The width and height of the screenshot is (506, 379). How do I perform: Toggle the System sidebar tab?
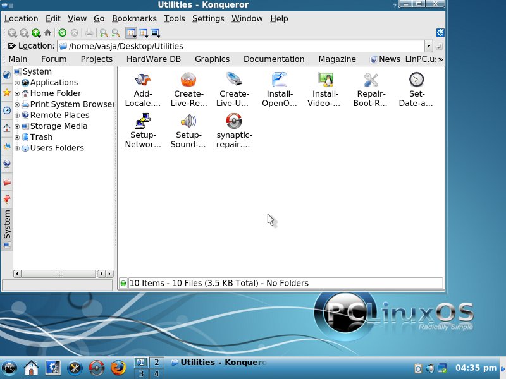pos(7,224)
